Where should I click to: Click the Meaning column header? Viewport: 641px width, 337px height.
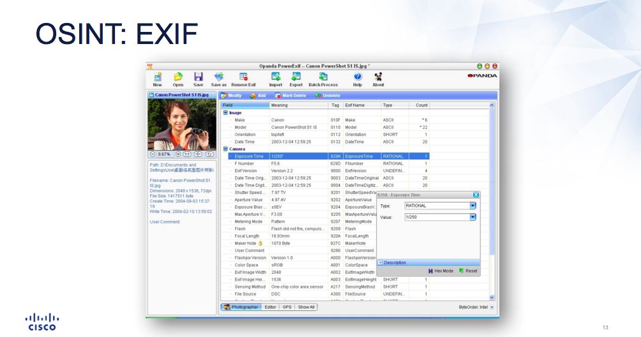[x=299, y=105]
